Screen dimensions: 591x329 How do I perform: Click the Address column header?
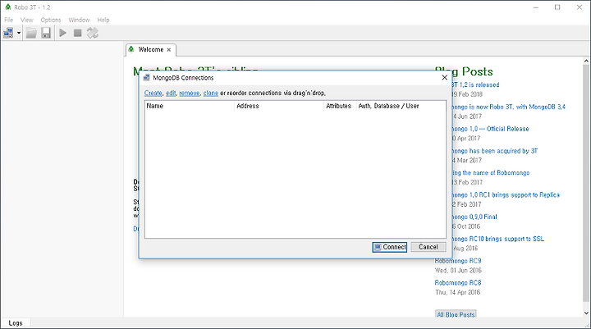pyautogui.click(x=279, y=106)
